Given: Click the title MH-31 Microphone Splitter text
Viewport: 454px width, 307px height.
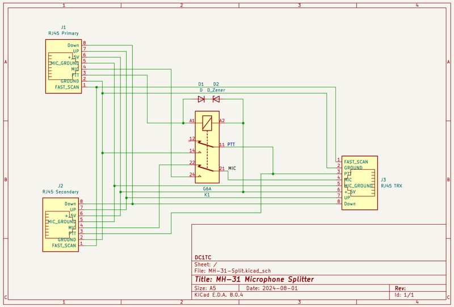Looking at the screenshot, I should (254, 280).
